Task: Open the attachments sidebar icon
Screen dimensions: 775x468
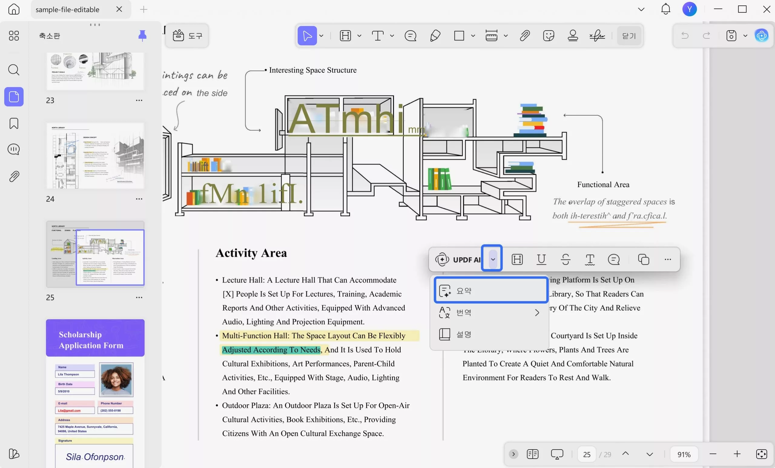Action: pyautogui.click(x=14, y=176)
